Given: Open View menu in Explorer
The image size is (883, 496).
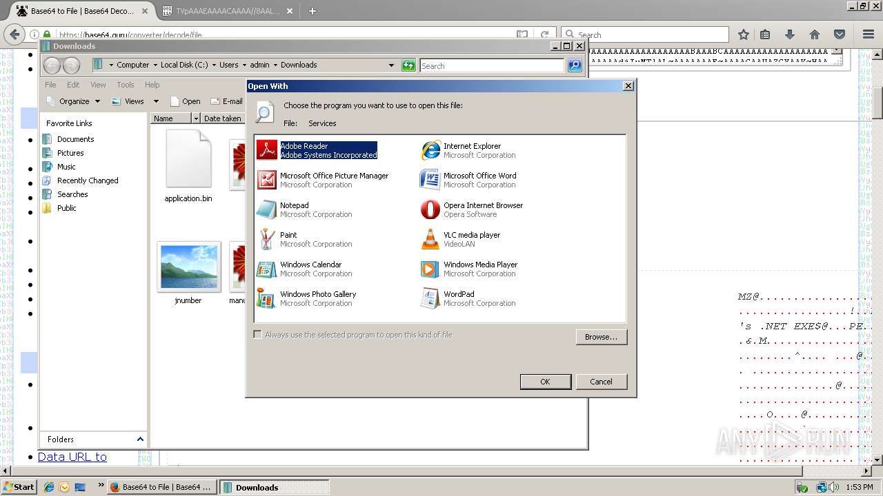Looking at the screenshot, I should [x=99, y=85].
